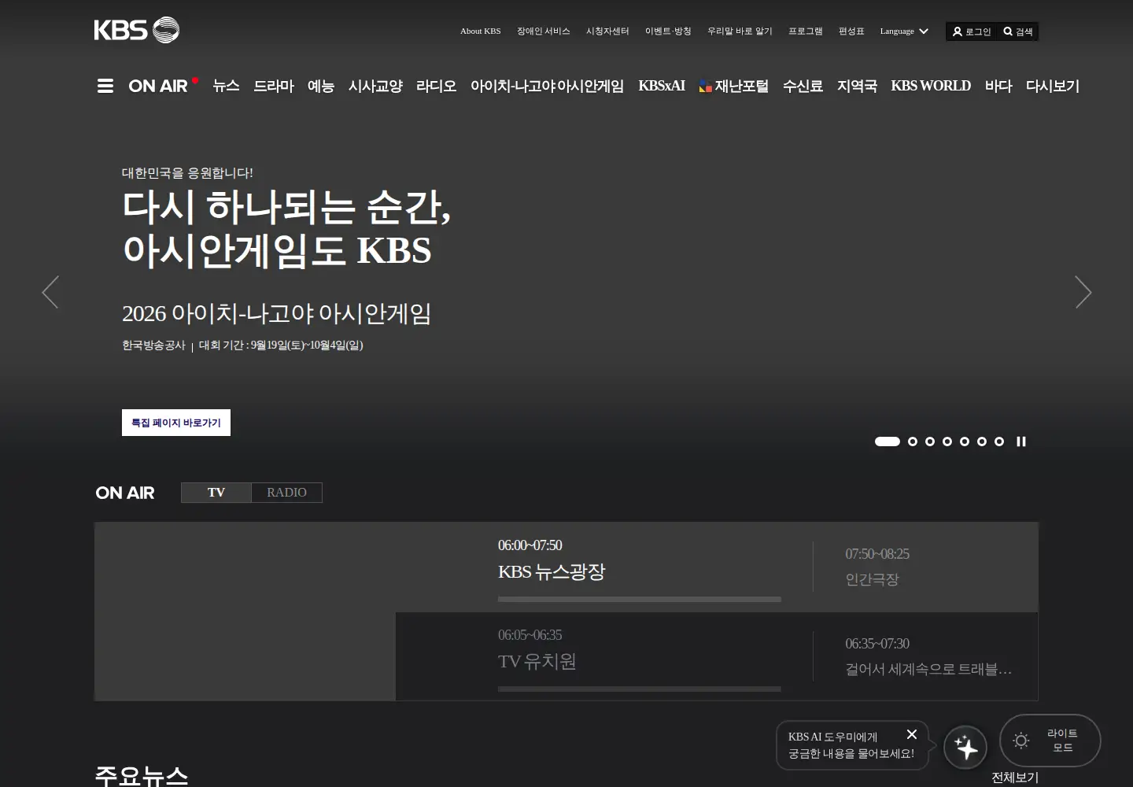Click the 2026 아이치-나고야 아시안게임 banner title
The image size is (1133, 787).
point(276,314)
